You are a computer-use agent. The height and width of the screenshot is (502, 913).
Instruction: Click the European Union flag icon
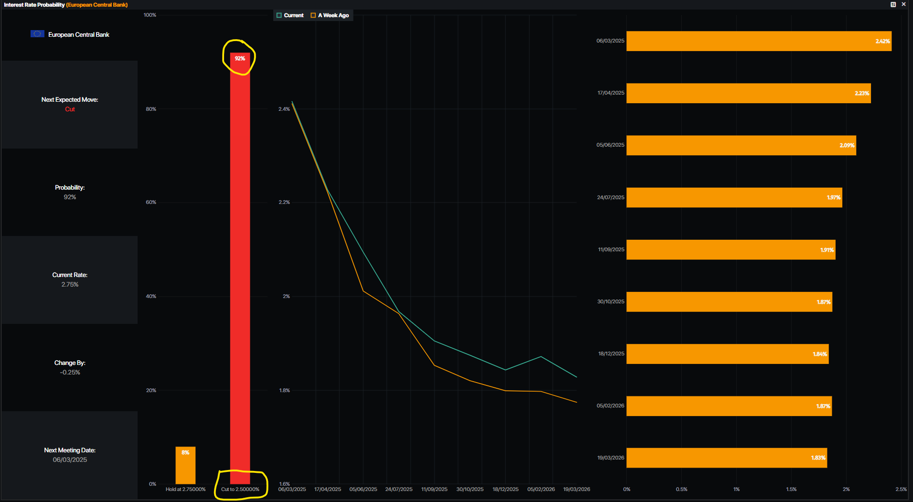[x=37, y=34]
